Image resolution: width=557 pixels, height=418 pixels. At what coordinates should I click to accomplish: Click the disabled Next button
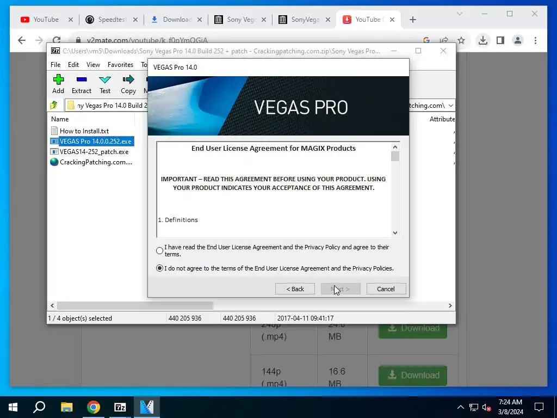341,289
